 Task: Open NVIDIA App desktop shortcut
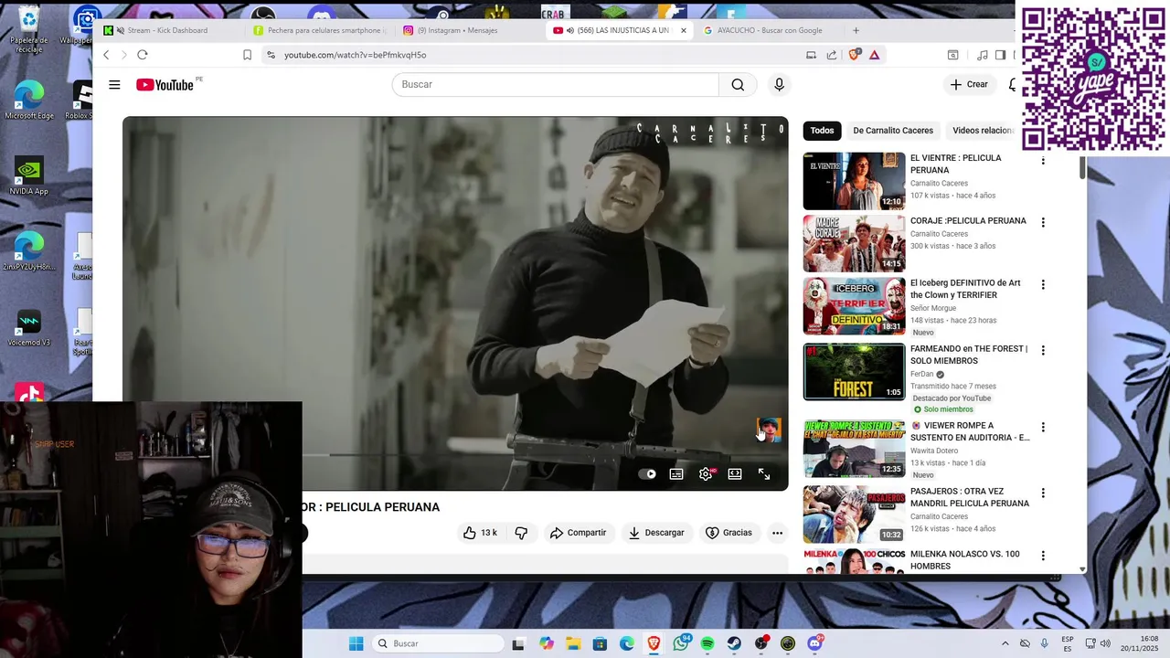[28, 175]
